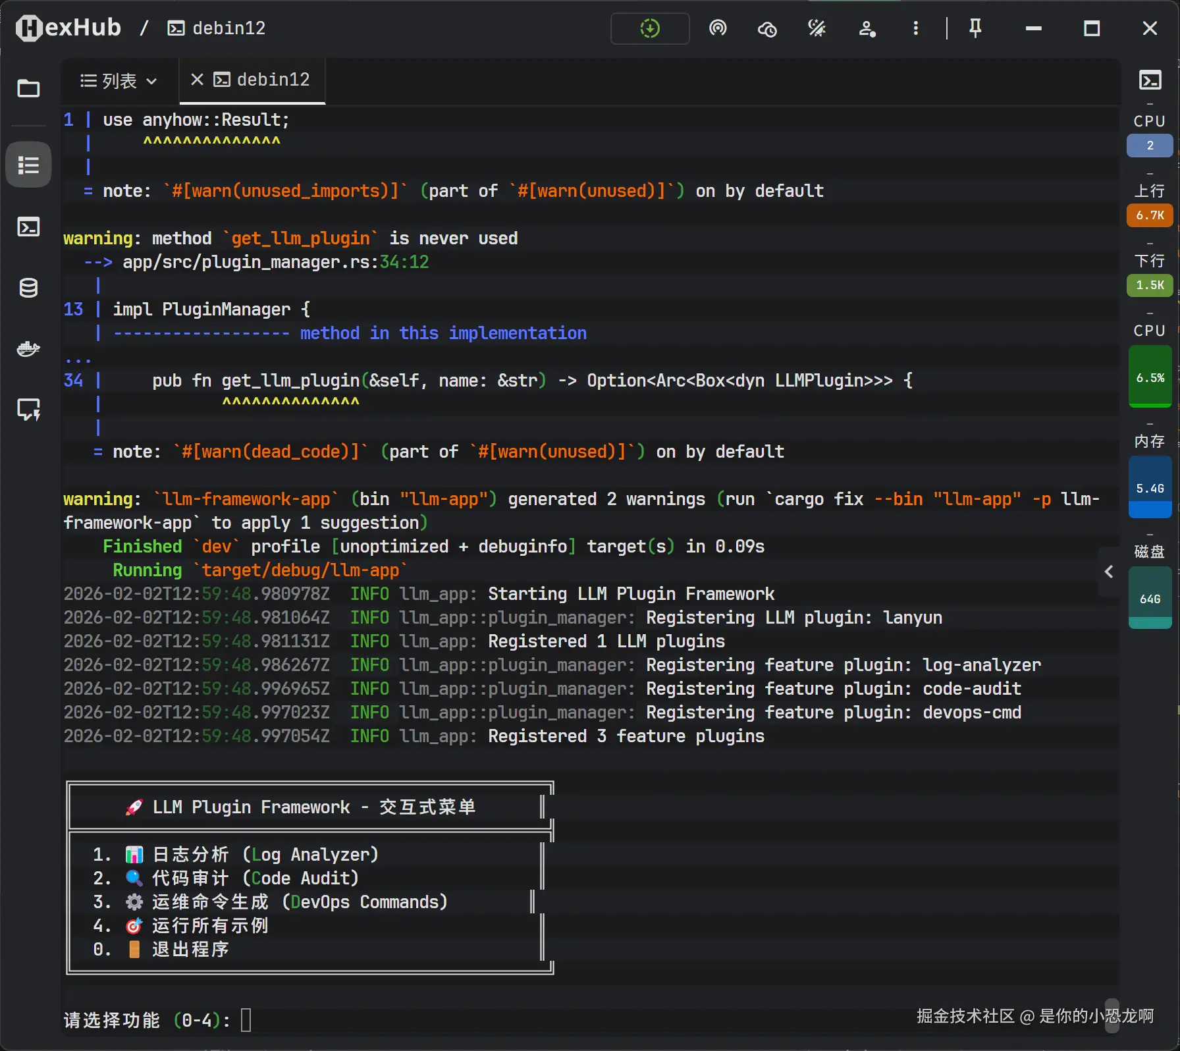Expand the 列表 dropdown
1180x1051 pixels.
[119, 80]
